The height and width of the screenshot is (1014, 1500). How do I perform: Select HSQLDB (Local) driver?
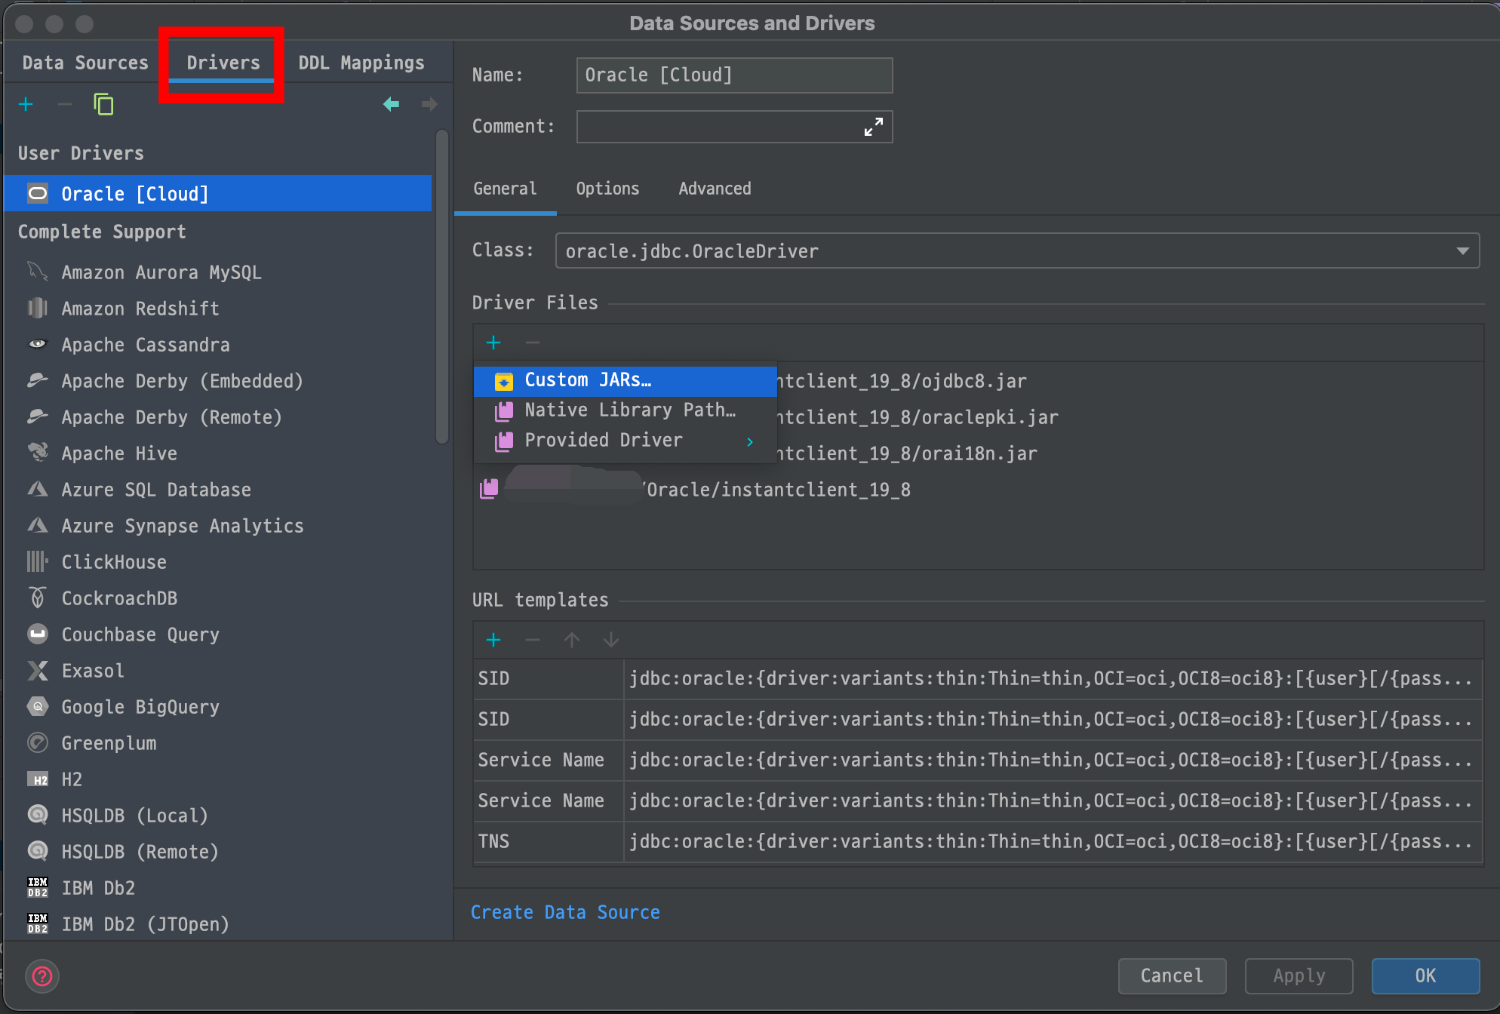[217, 815]
